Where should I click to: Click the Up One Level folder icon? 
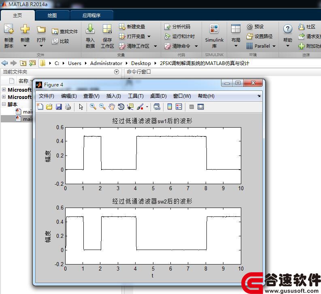point(23,63)
